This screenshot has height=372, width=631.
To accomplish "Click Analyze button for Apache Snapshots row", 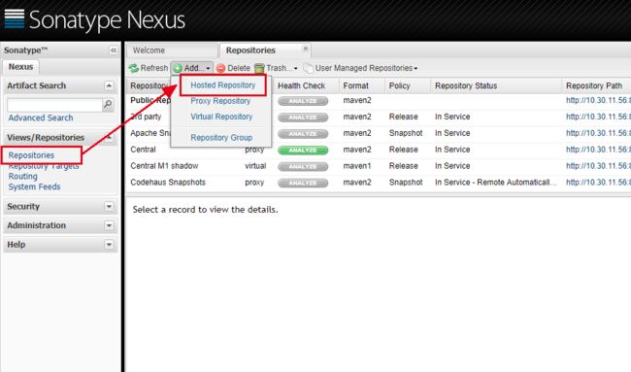I will (303, 134).
